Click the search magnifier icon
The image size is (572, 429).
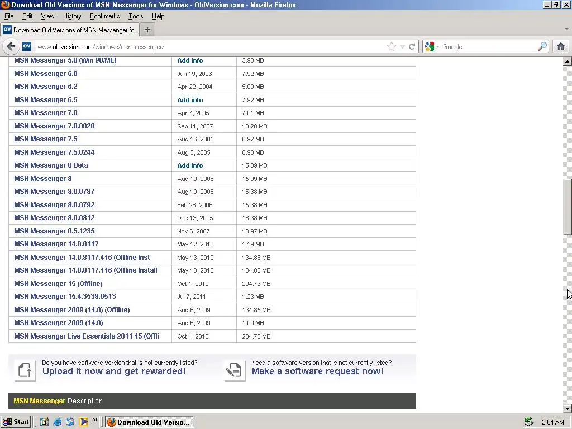[542, 47]
